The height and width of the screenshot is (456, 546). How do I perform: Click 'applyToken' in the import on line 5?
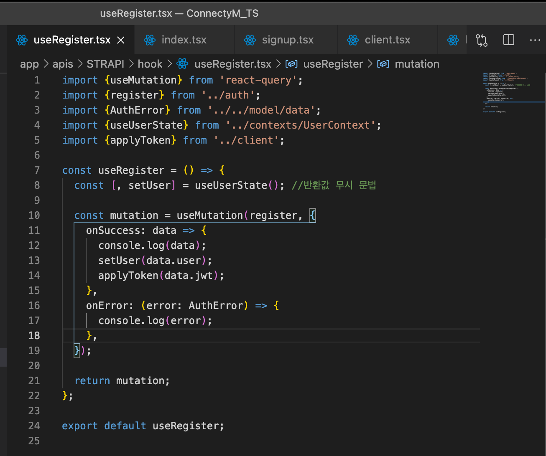[x=140, y=140]
